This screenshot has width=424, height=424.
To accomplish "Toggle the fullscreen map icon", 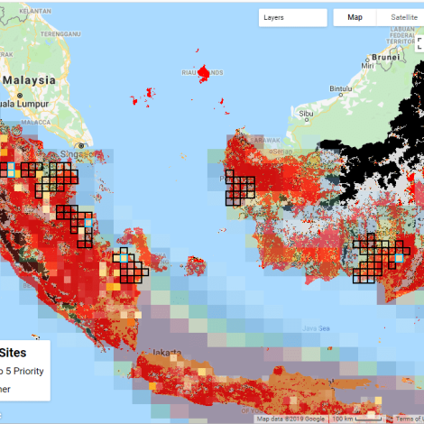I will [420, 43].
